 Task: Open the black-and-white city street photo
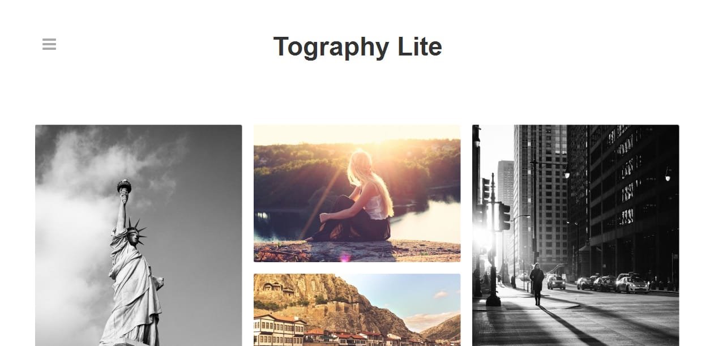pos(576,235)
